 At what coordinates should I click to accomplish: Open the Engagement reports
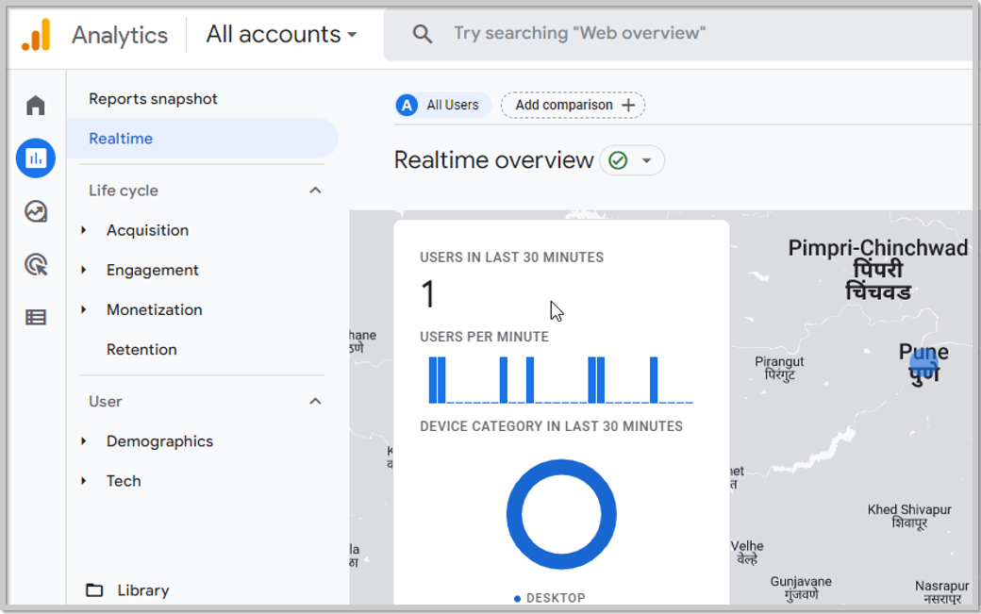click(x=153, y=270)
